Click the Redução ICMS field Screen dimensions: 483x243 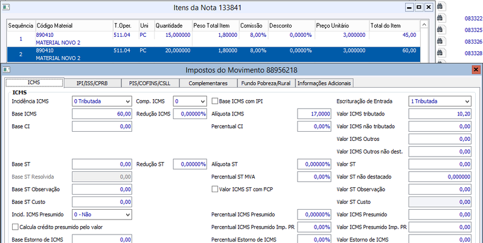pyautogui.click(x=190, y=114)
